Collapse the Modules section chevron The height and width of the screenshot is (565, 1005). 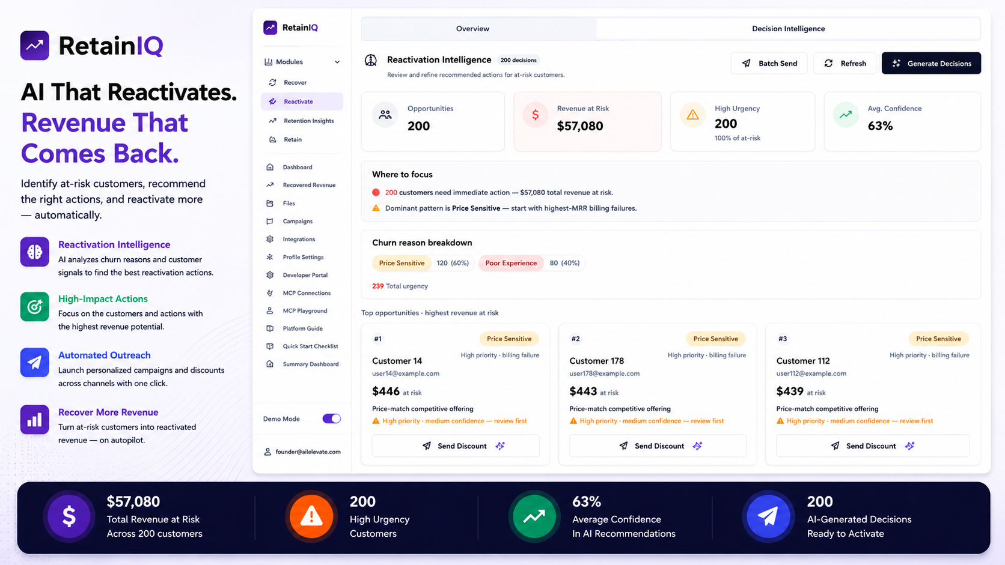tap(337, 62)
